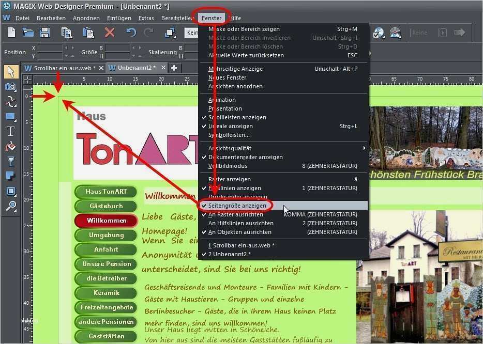Screen dimensions: 483x344
Task: Click the Größe H input field
Action: [x=118, y=56]
